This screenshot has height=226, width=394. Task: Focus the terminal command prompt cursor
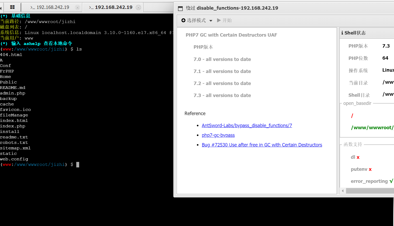pos(78,165)
